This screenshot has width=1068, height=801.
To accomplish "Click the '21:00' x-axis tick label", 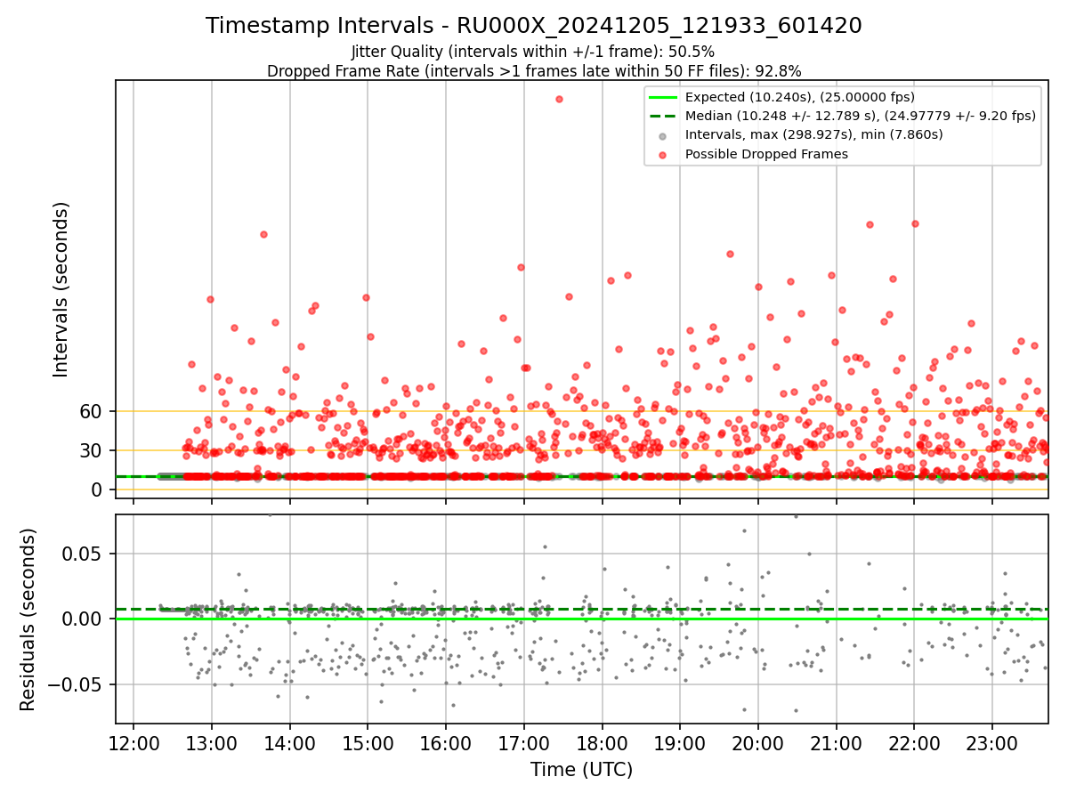I will click(837, 744).
